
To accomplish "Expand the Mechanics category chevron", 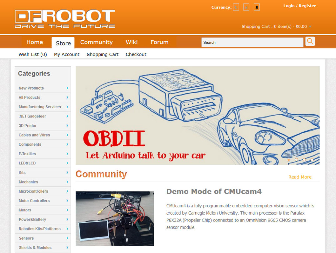I will coord(67,182).
